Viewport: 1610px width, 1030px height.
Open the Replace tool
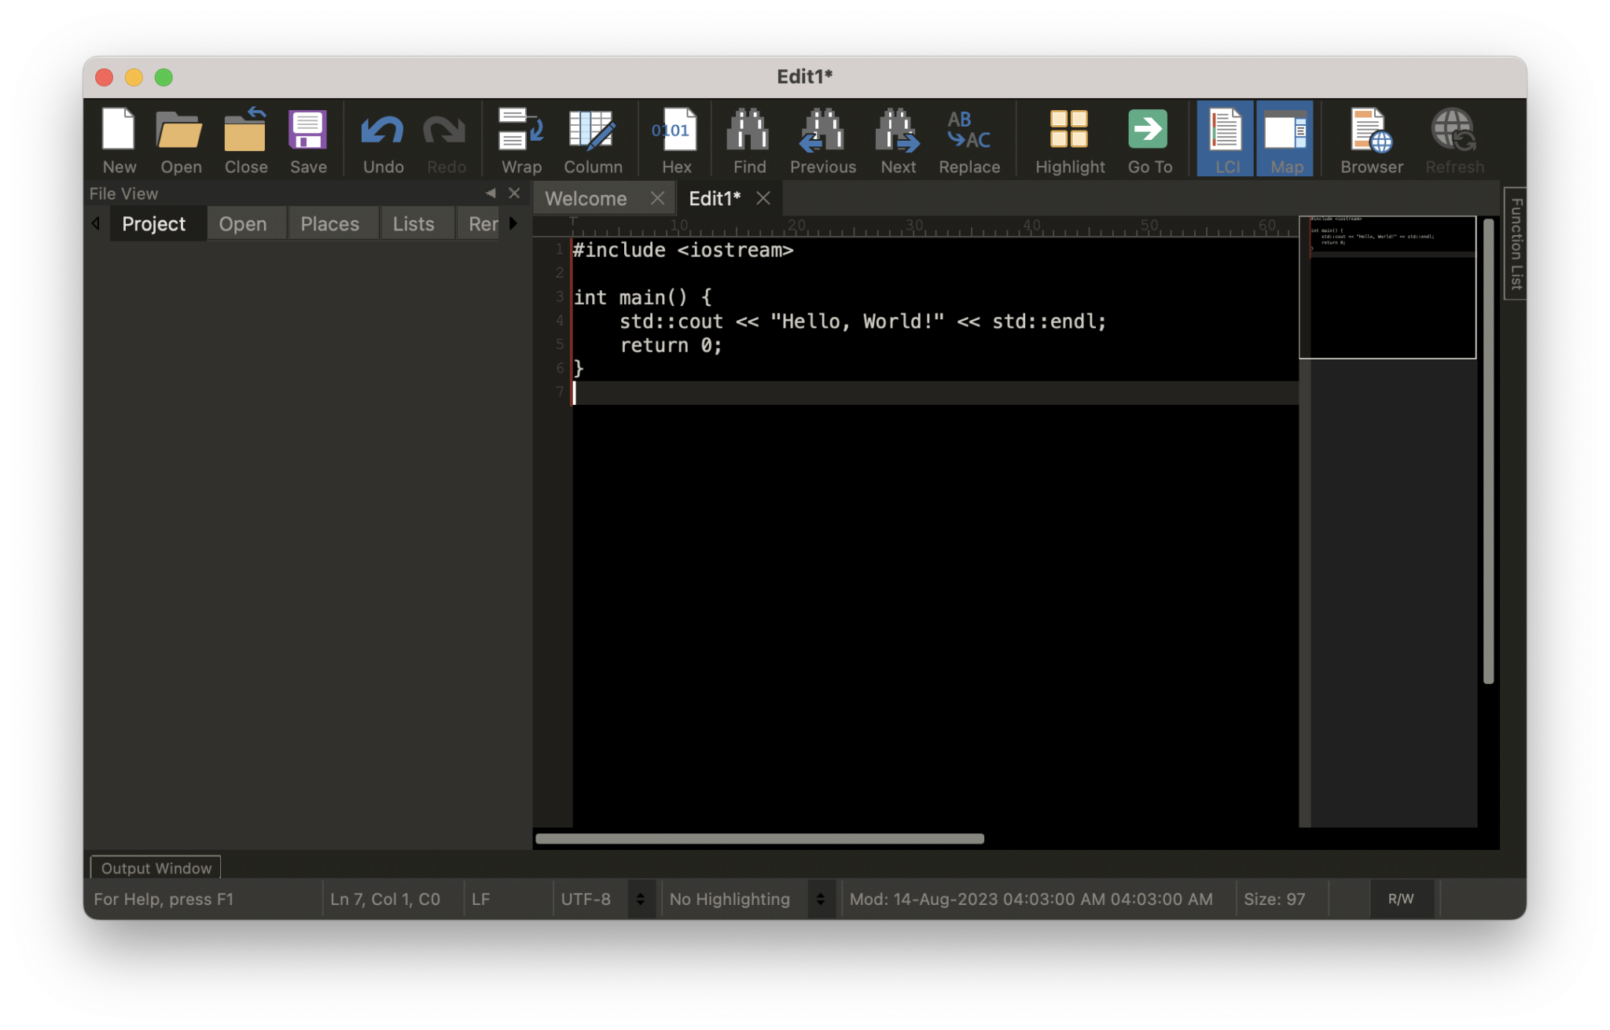click(969, 138)
